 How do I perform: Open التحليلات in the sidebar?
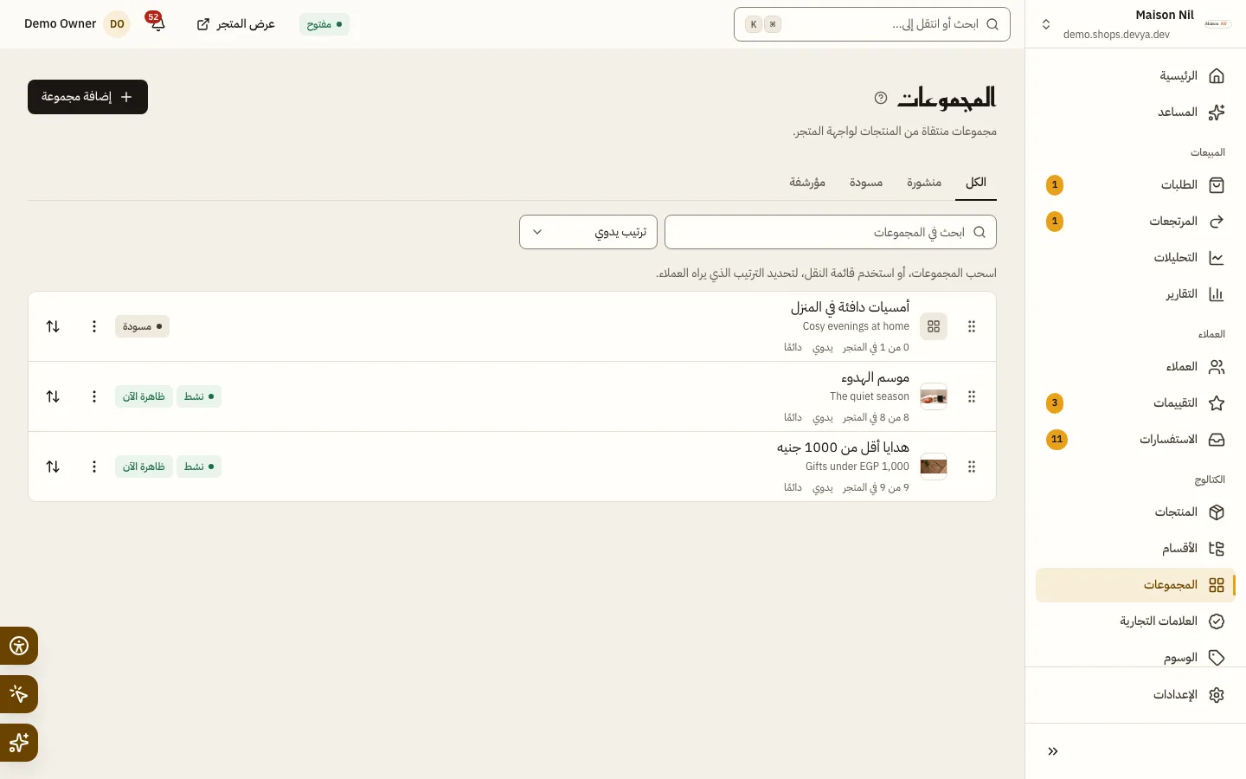tap(1135, 258)
